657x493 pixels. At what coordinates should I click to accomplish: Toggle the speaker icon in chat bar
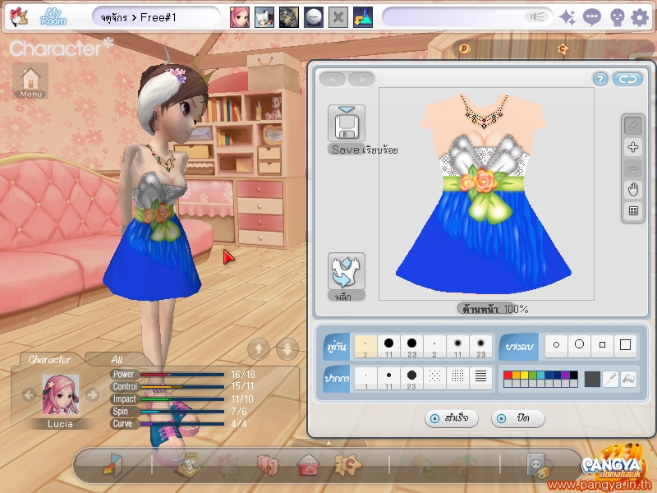click(537, 16)
